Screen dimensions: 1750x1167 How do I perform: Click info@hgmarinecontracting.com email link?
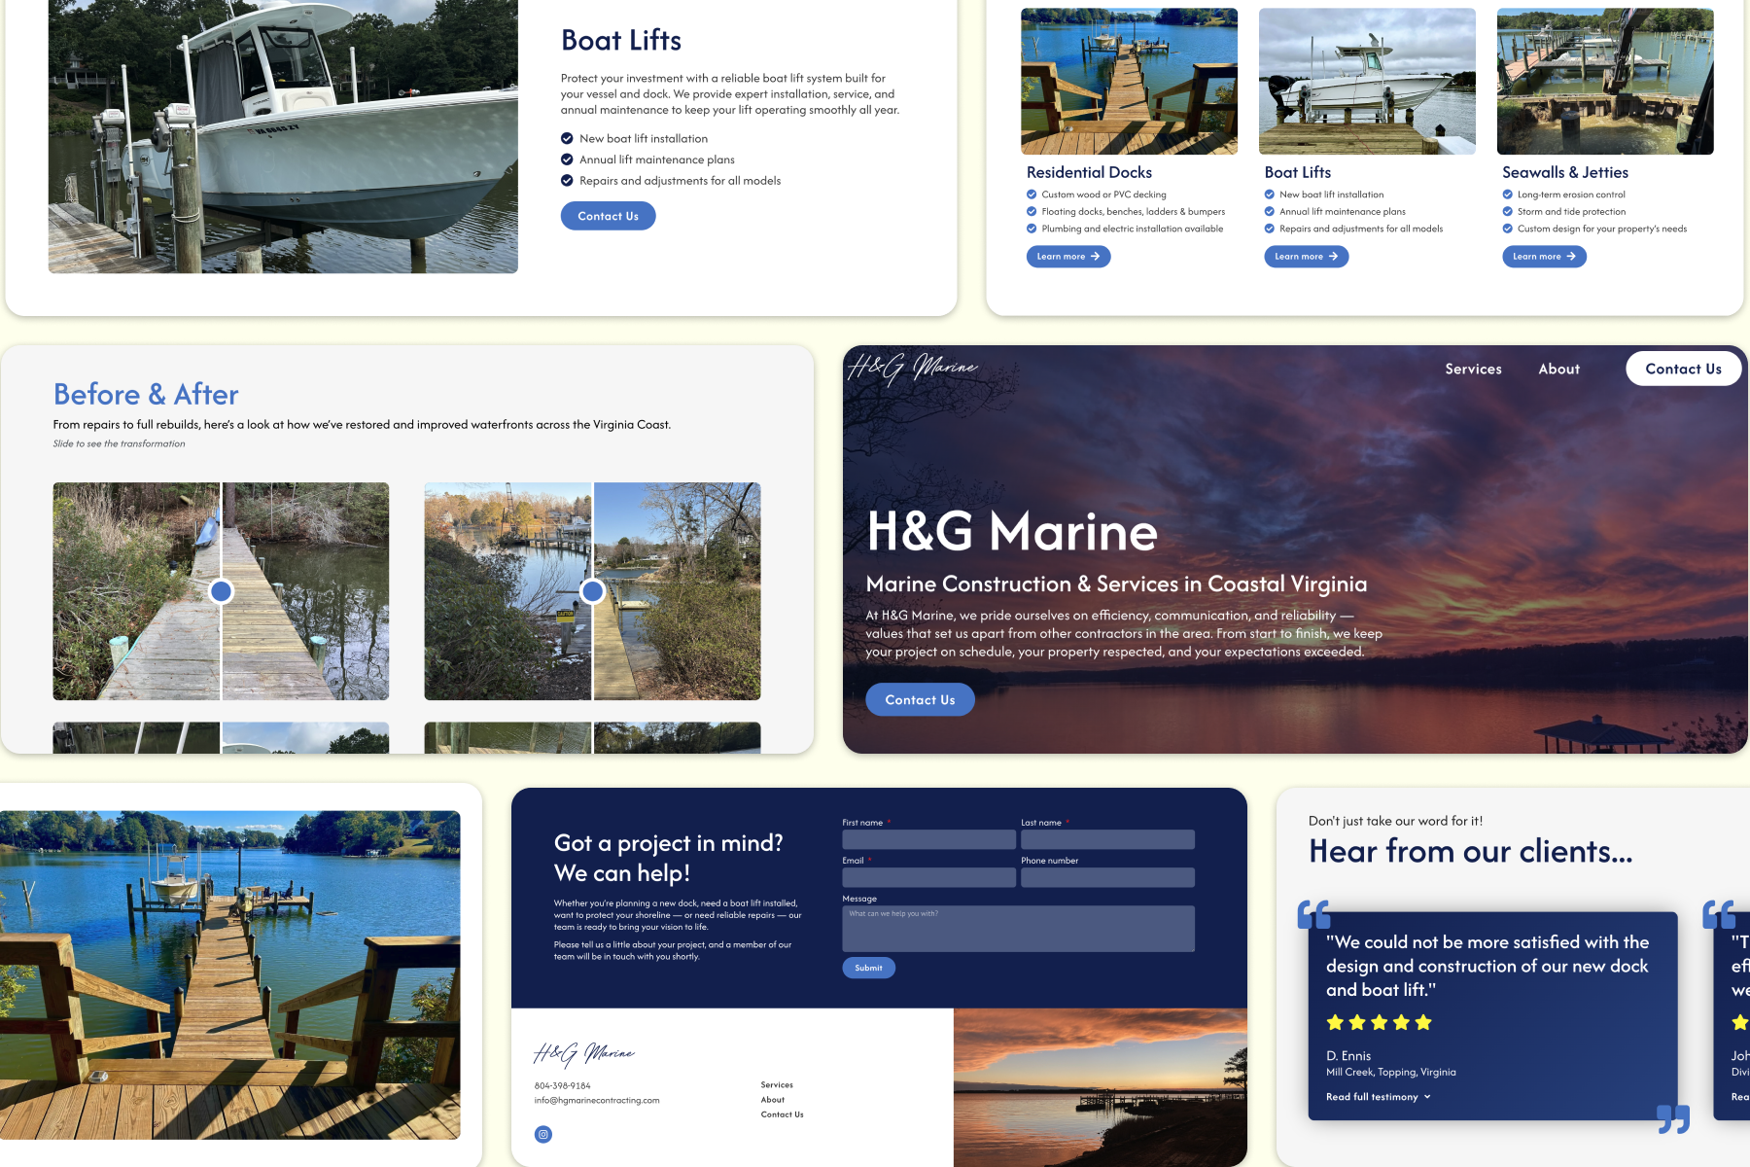point(597,1101)
